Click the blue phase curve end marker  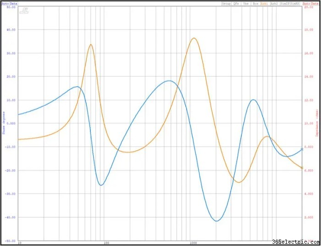pyautogui.click(x=302, y=149)
